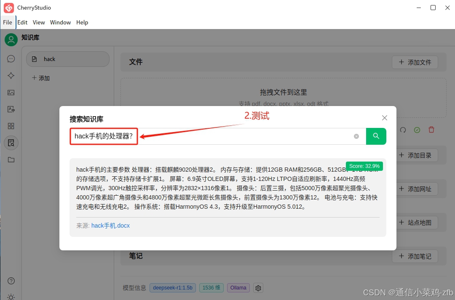Click the Ollama provider tag
455x300 pixels.
click(x=238, y=288)
